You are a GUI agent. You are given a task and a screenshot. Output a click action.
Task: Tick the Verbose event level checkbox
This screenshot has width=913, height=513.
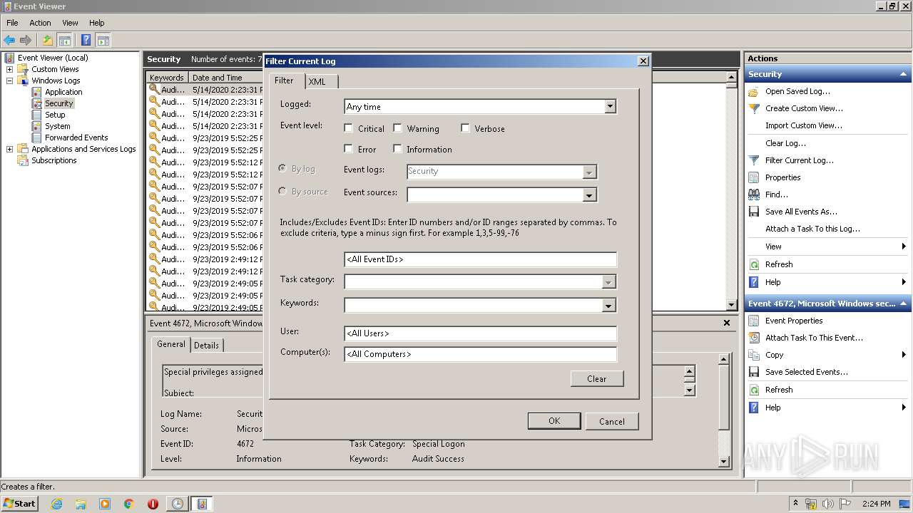(x=465, y=128)
